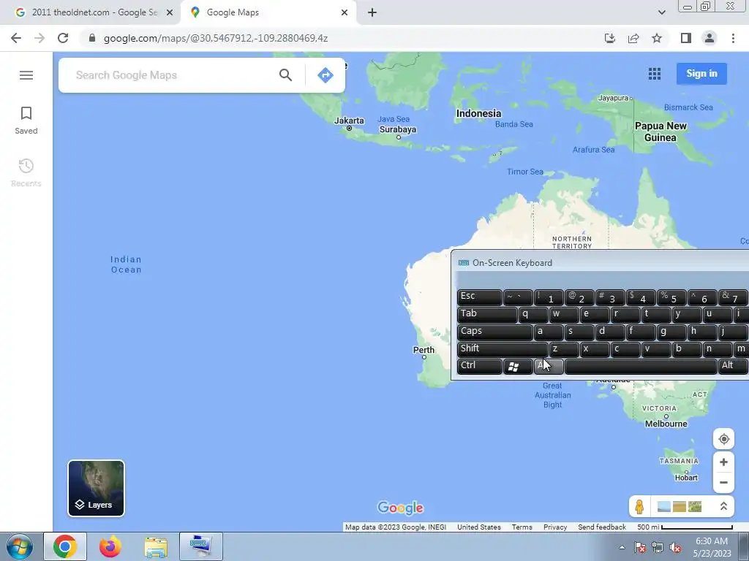Bookmark this page with the star
Viewport: 749px width, 561px height.
[657, 38]
